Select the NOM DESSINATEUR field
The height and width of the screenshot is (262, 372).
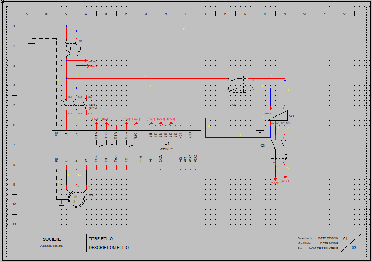tap(324, 248)
